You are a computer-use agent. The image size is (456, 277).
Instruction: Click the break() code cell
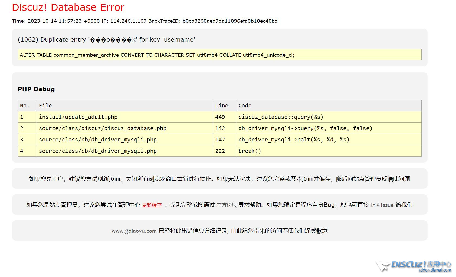(x=329, y=151)
